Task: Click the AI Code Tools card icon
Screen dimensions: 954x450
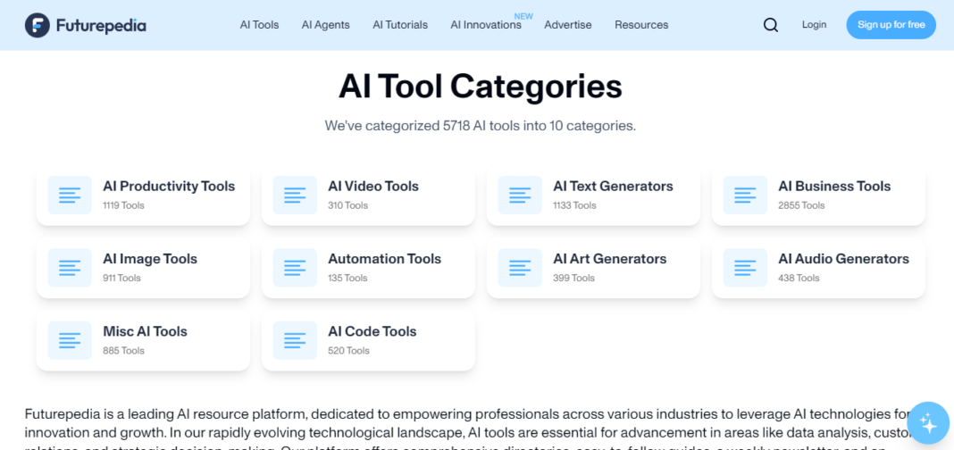Action: [295, 339]
